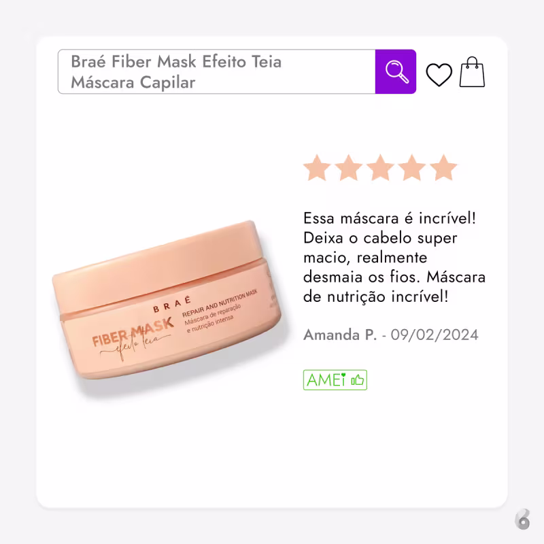Viewport: 544px width, 544px height.
Task: Click the green AMEI thumbs-up badge
Action: coord(335,380)
